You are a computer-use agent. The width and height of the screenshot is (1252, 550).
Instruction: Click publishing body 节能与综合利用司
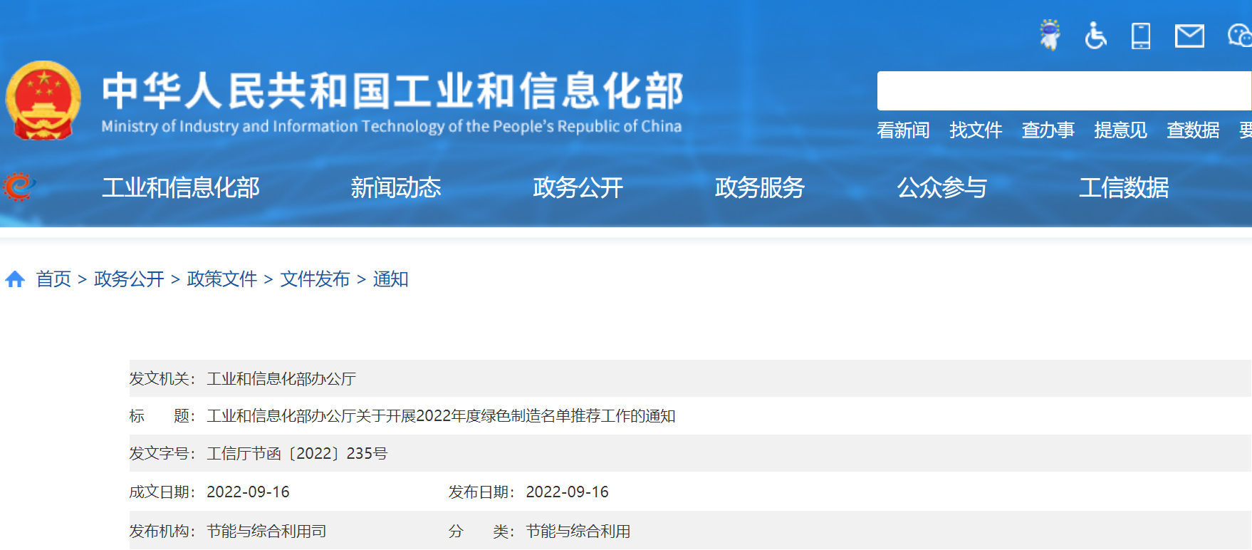click(x=266, y=531)
